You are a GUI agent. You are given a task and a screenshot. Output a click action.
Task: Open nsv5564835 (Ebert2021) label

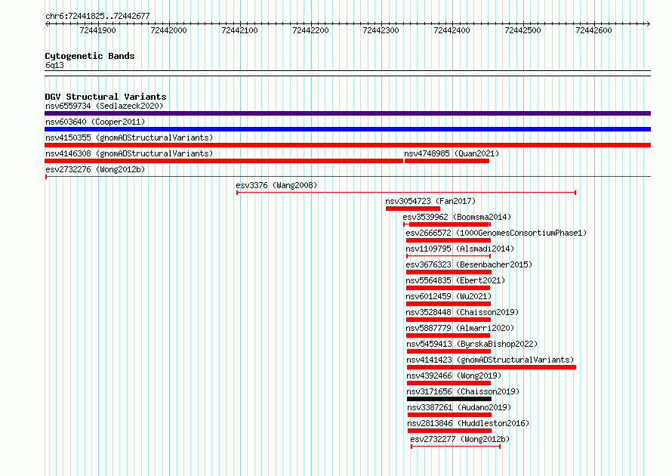click(455, 280)
